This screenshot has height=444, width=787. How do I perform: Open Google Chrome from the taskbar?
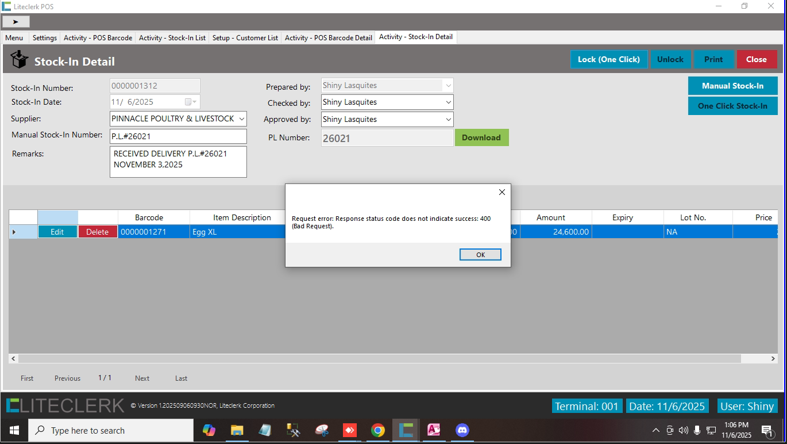(x=377, y=430)
